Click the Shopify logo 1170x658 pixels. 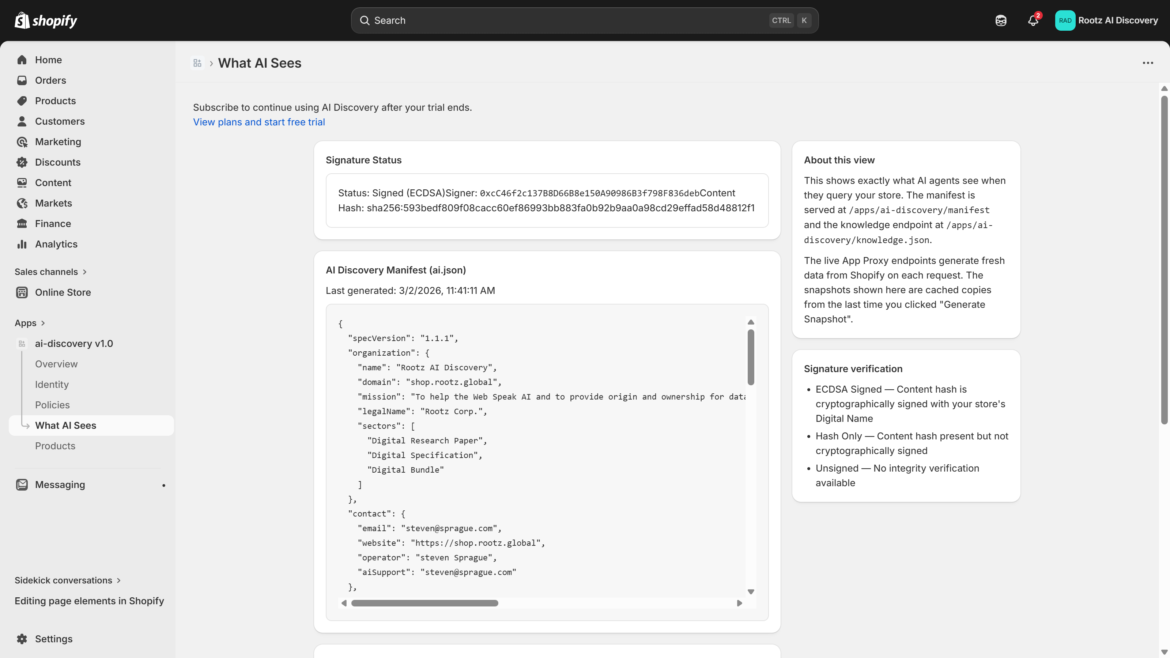(45, 20)
